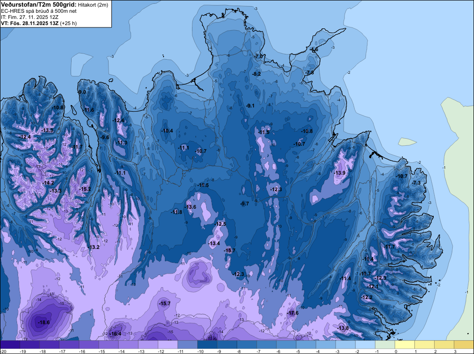The image size is (474, 354).
Task: Select the pale yellow legend swatch between 0 and 1
Action: point(404,345)
